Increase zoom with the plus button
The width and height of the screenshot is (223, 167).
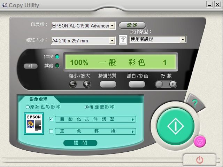(x=87, y=84)
